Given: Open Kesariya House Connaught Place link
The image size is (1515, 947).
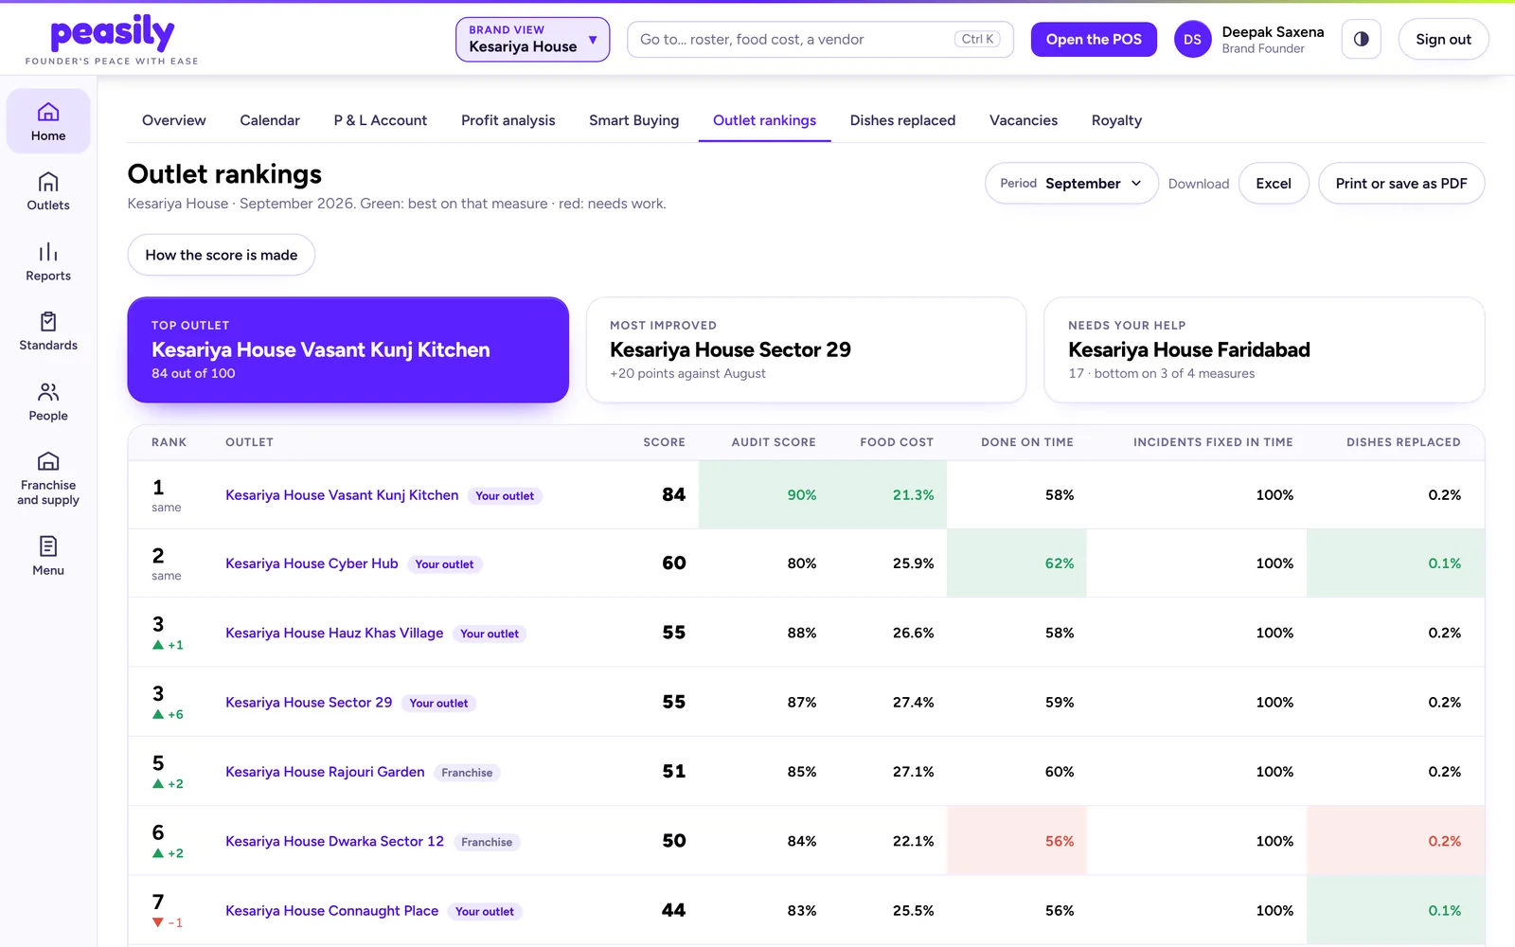Looking at the screenshot, I should pyautogui.click(x=331, y=911).
